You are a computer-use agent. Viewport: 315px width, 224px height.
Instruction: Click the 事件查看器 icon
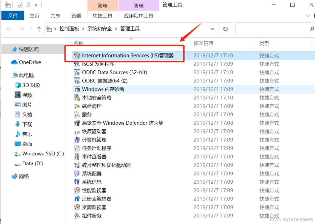77,157
